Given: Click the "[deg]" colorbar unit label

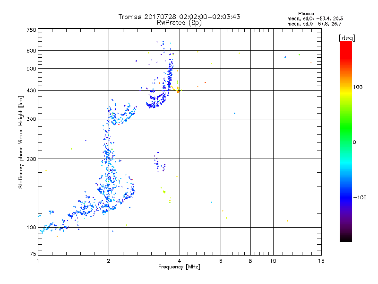Looking at the screenshot, I should coord(347,38).
